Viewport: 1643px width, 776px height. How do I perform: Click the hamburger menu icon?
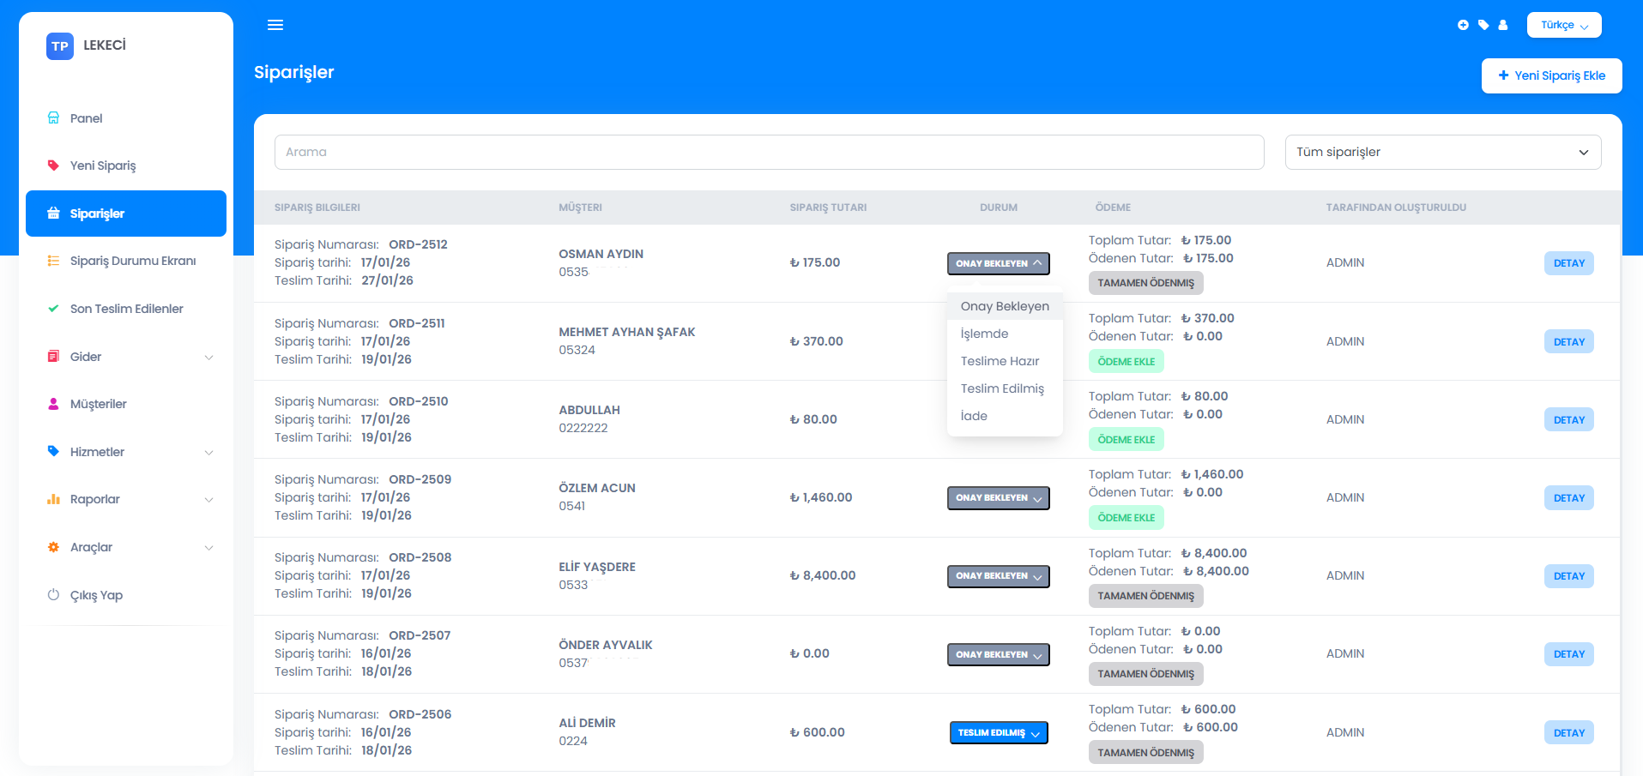[x=275, y=25]
